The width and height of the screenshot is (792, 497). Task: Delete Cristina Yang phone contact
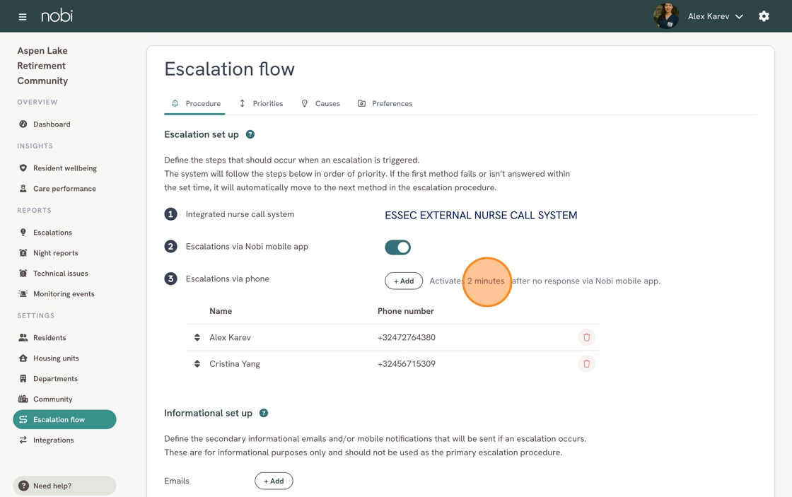pos(586,363)
